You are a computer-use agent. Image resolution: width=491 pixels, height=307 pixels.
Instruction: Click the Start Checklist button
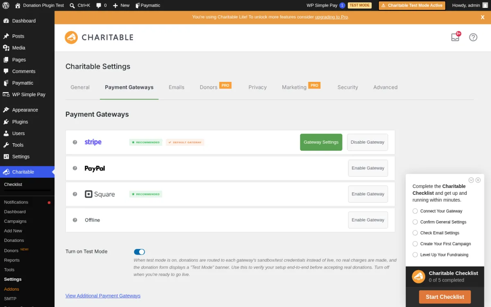[445, 297]
